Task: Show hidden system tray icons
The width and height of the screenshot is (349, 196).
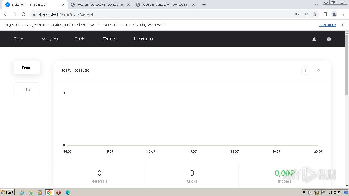Action: 304,192
